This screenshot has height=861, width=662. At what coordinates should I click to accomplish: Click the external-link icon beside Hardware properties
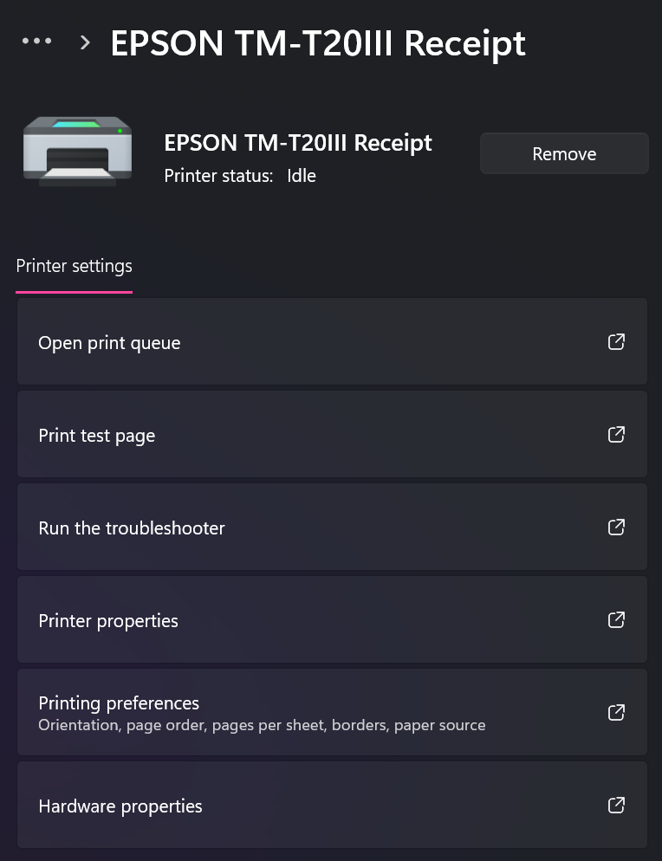[616, 805]
